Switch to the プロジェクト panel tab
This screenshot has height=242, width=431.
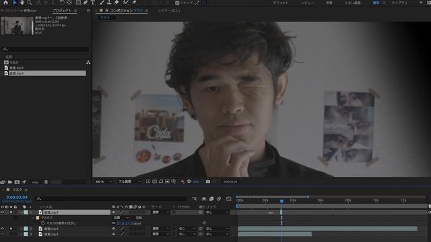(x=62, y=11)
